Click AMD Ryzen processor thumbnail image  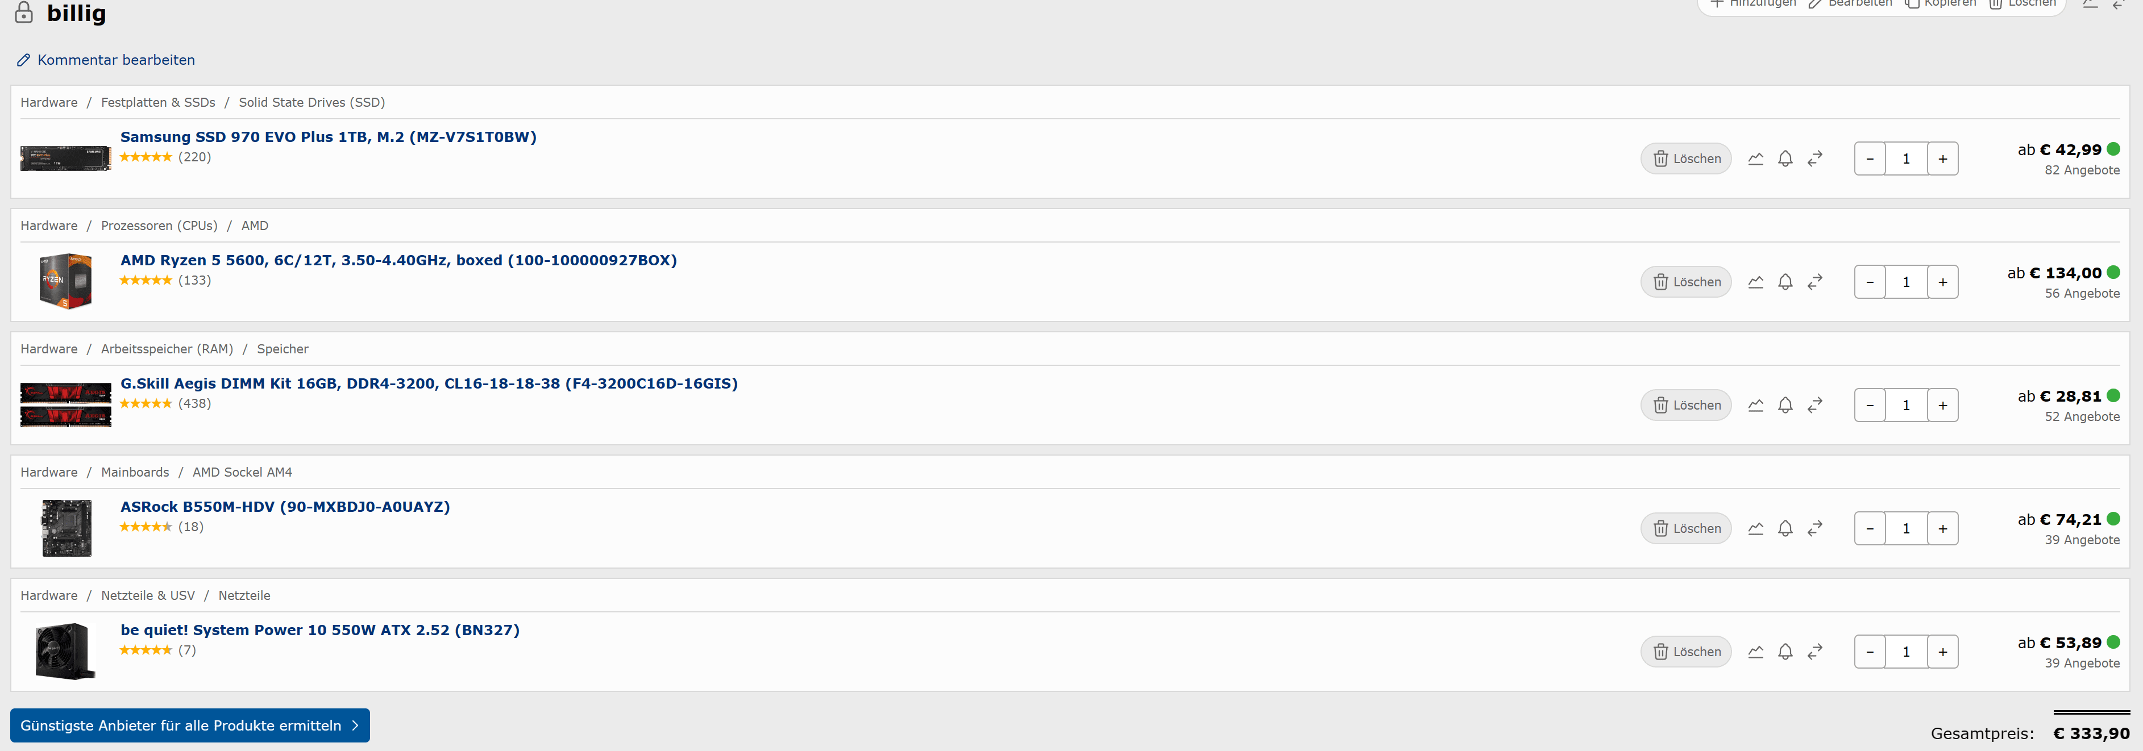click(x=66, y=281)
